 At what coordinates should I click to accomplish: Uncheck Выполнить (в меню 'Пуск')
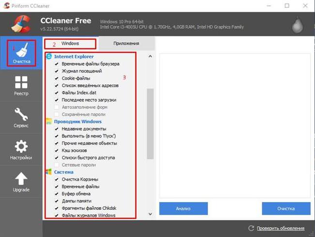(x=57, y=136)
